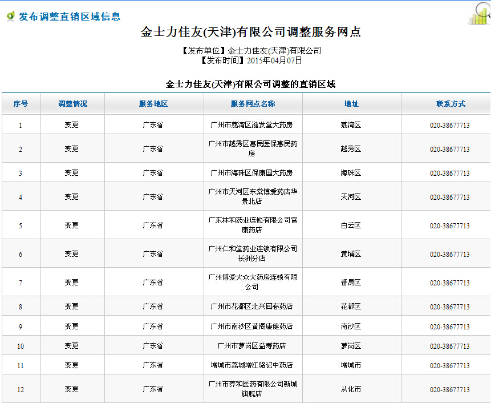Click the green leaf icon beside page heading
Image resolution: width=491 pixels, height=403 pixels.
pos(11,17)
